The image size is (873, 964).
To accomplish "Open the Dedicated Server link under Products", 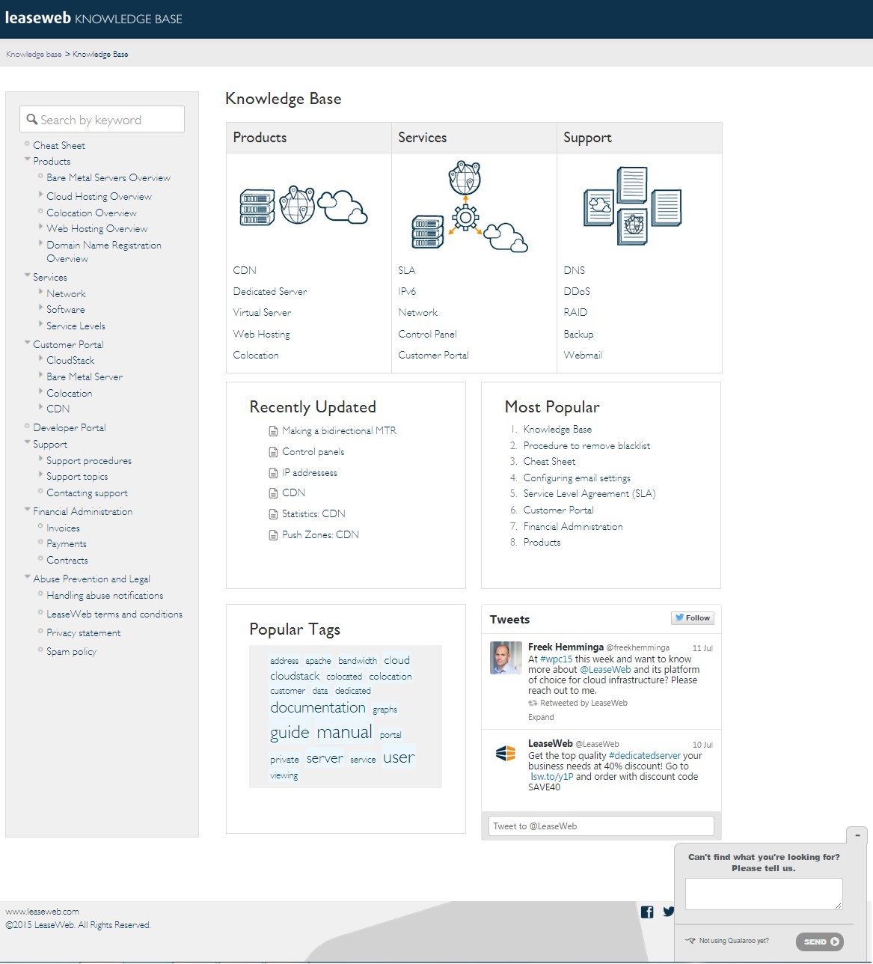I will click(269, 291).
